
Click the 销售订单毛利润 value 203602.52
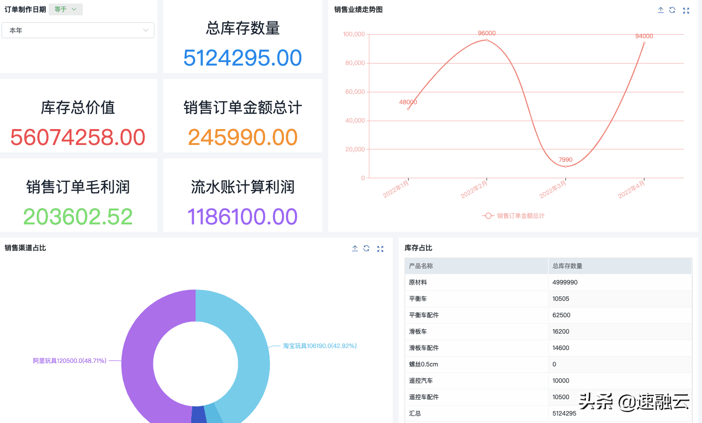click(78, 217)
